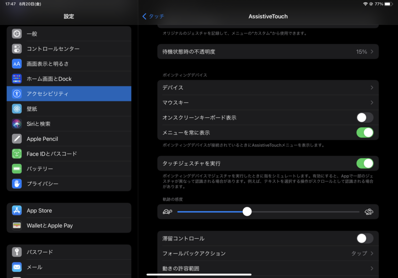This screenshot has width=398, height=278.
Task: Open 動きの許容範囲 setting
Action: pos(268,269)
